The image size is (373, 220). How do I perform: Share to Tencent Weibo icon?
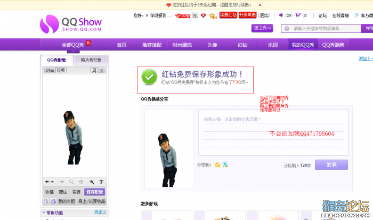click(225, 165)
